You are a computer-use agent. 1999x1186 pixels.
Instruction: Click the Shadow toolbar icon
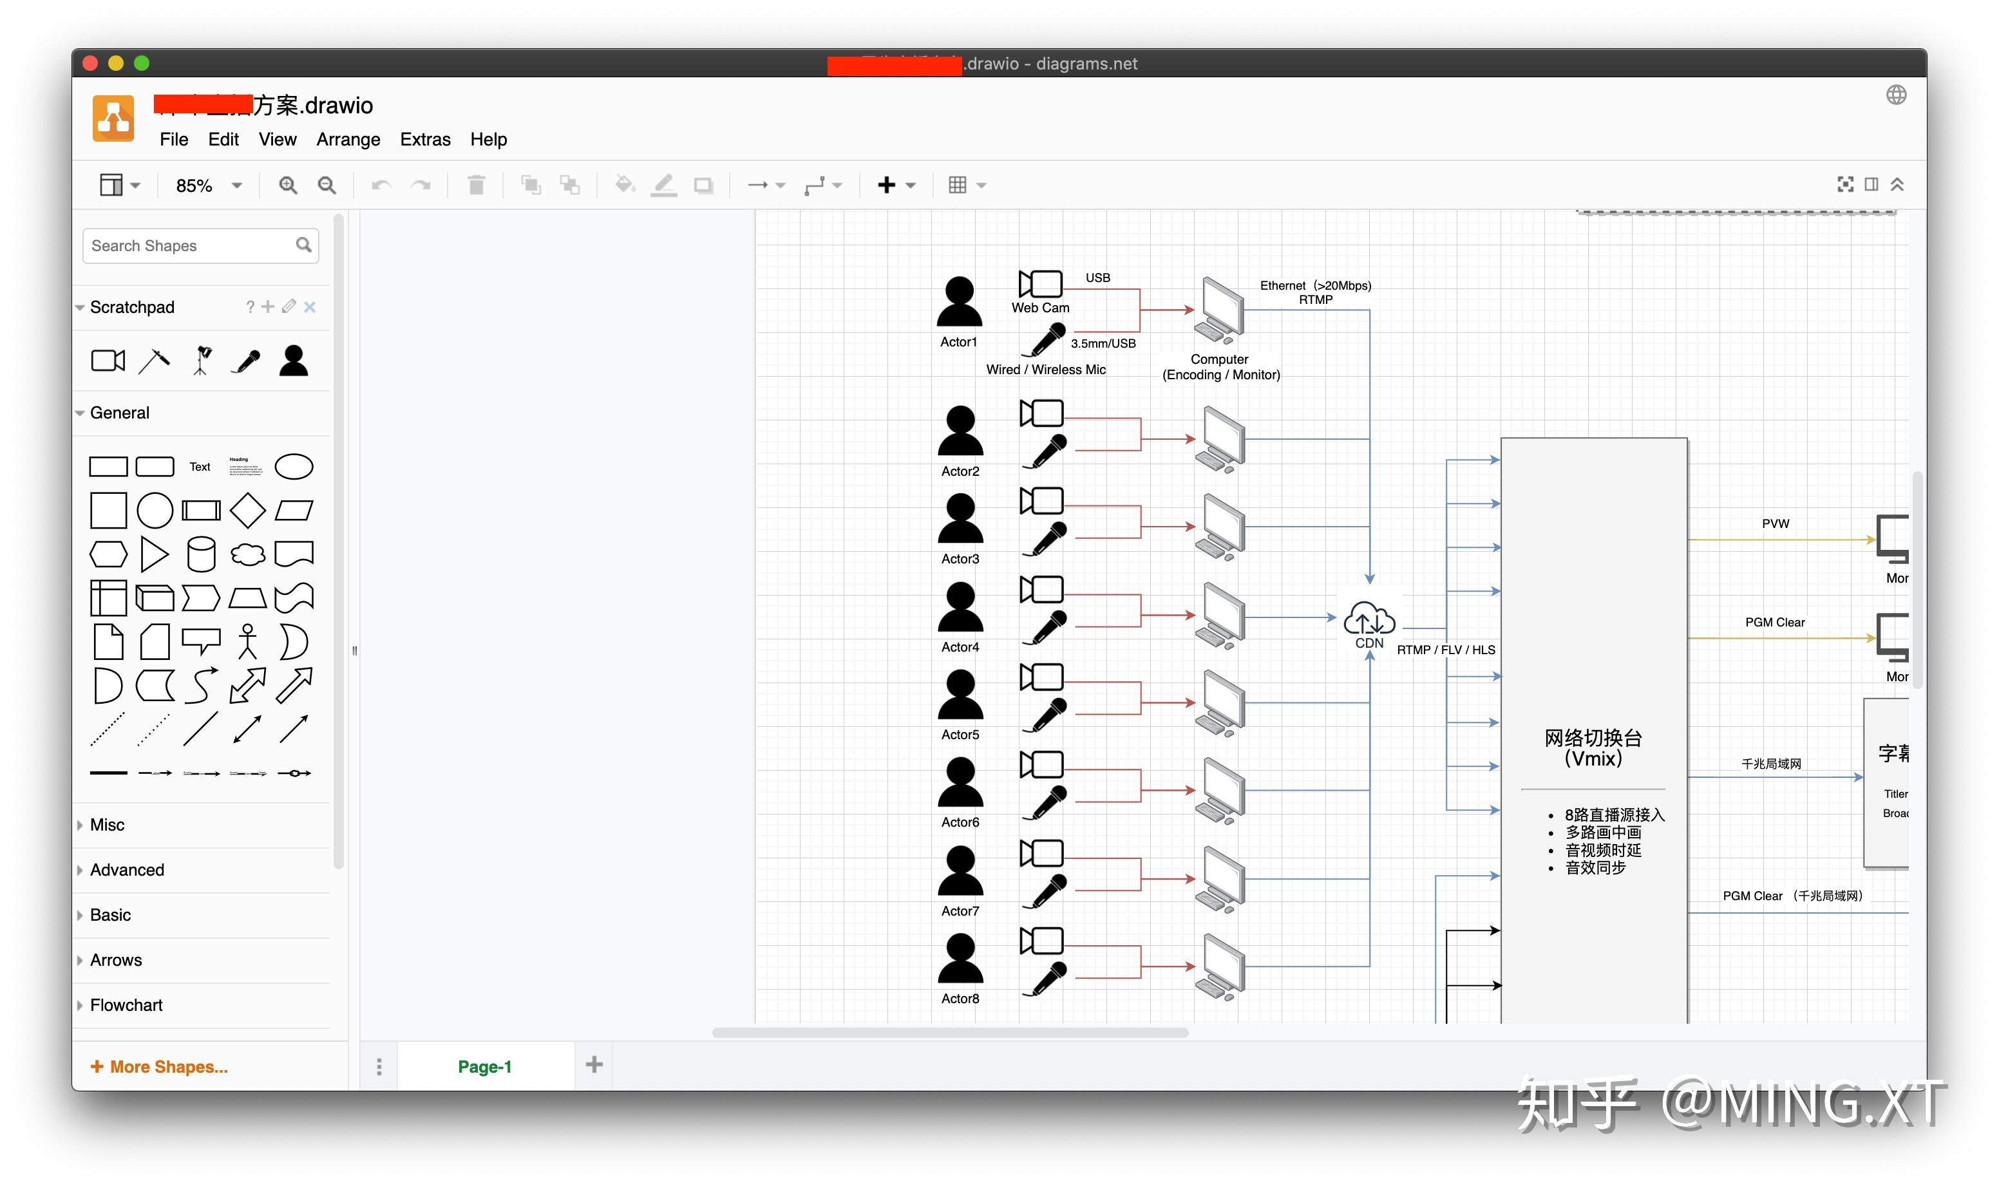coord(703,185)
